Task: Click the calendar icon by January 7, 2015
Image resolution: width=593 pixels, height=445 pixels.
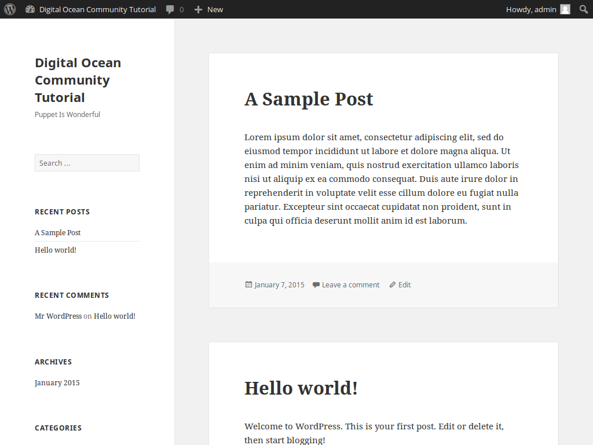Action: point(248,284)
